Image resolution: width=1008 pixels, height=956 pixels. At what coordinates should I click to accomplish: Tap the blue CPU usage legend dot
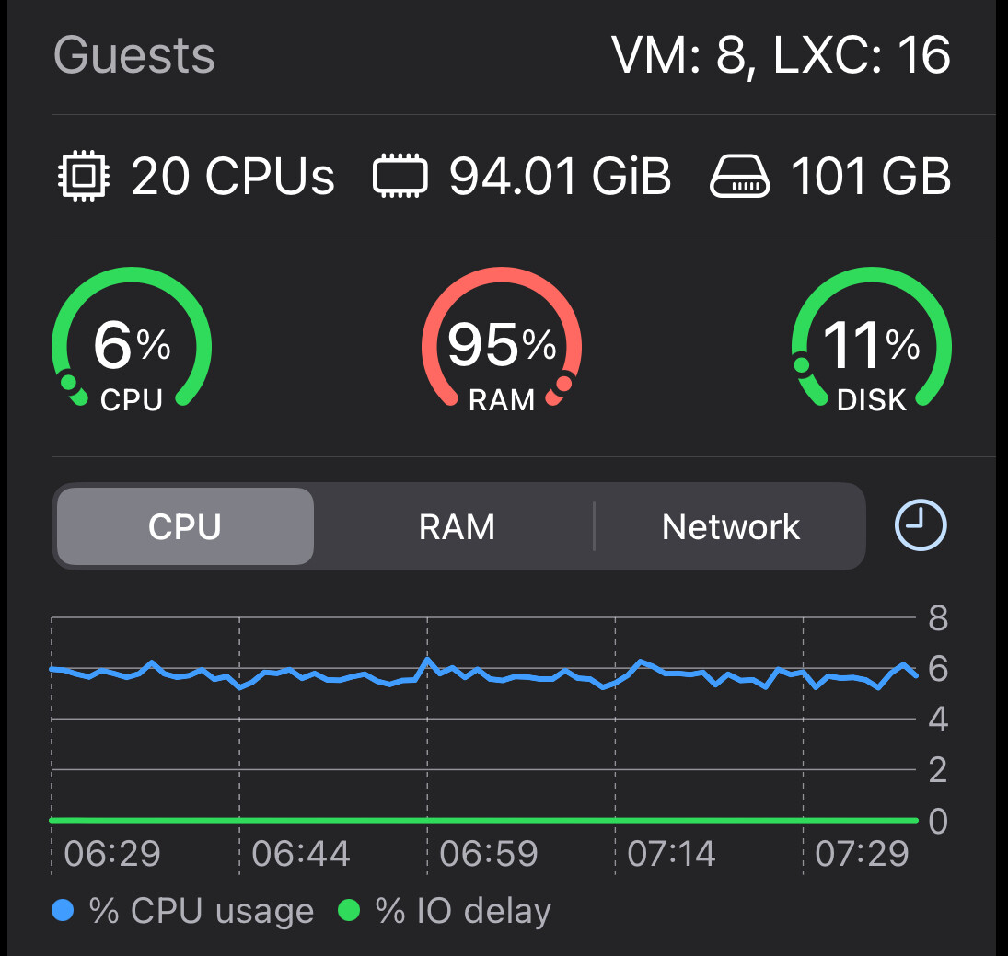pyautogui.click(x=63, y=911)
